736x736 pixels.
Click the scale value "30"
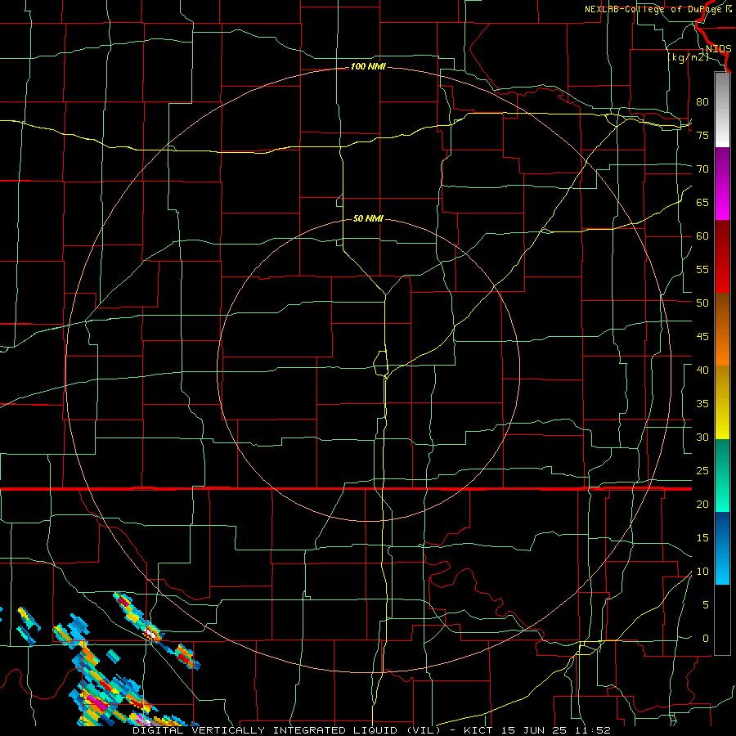point(702,437)
